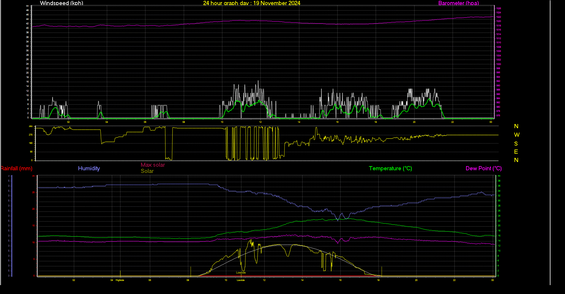Select the 24 hour graph date heading
This screenshot has height=294, width=565.
tap(252, 3)
